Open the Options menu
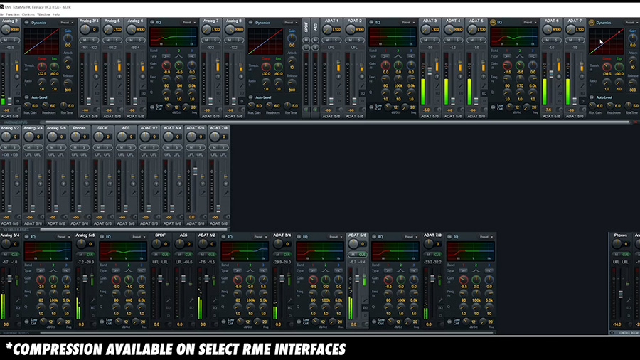640x360 pixels. 28,14
